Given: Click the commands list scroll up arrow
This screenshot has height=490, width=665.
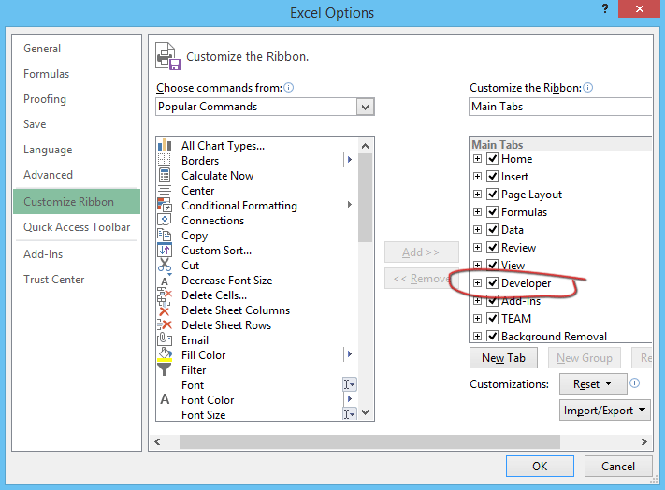Looking at the screenshot, I should click(365, 146).
